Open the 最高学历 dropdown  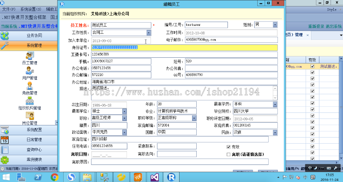(x=275, y=104)
